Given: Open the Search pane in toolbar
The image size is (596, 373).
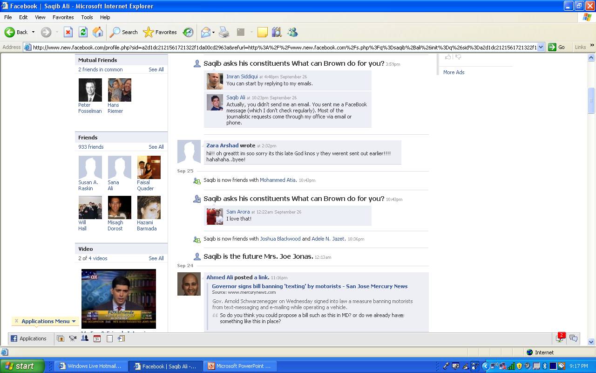Looking at the screenshot, I should [124, 32].
